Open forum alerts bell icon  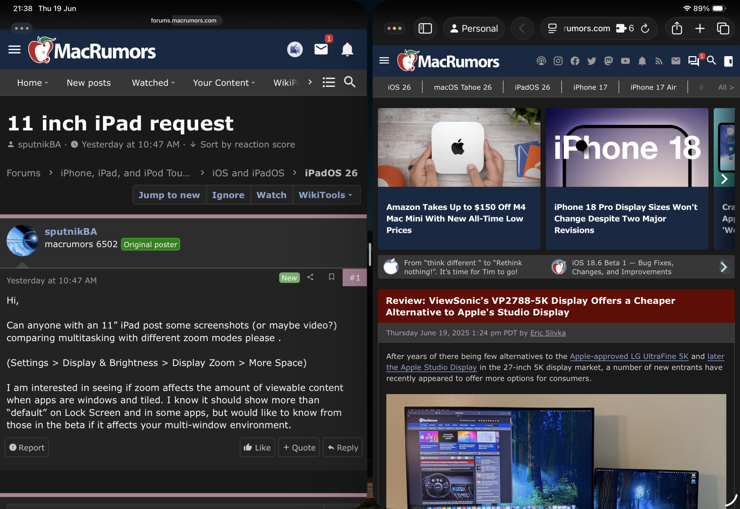click(347, 49)
